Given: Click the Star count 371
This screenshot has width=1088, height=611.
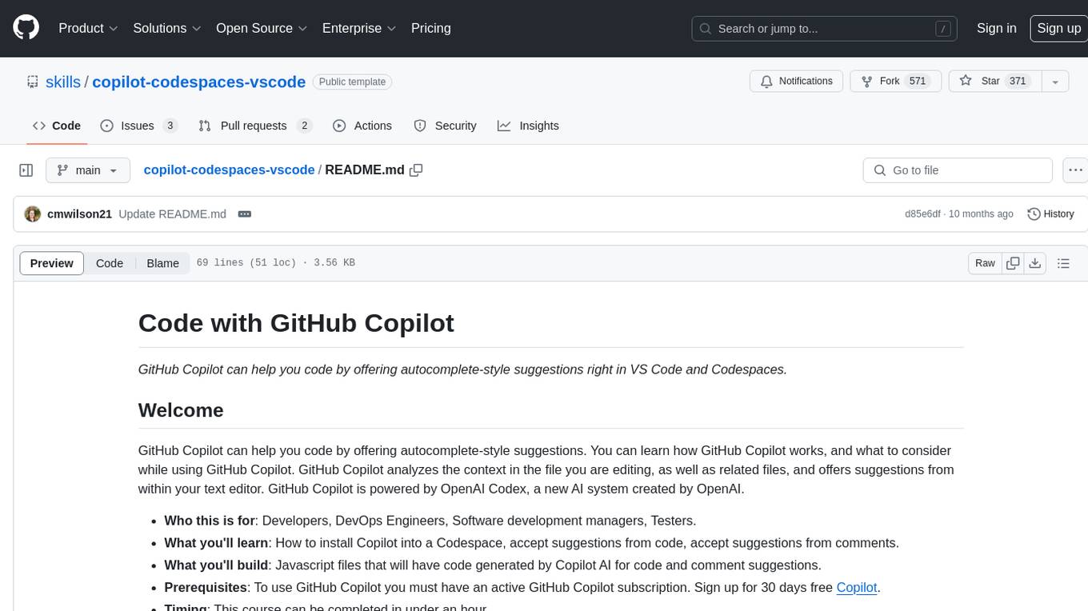Looking at the screenshot, I should [1018, 82].
